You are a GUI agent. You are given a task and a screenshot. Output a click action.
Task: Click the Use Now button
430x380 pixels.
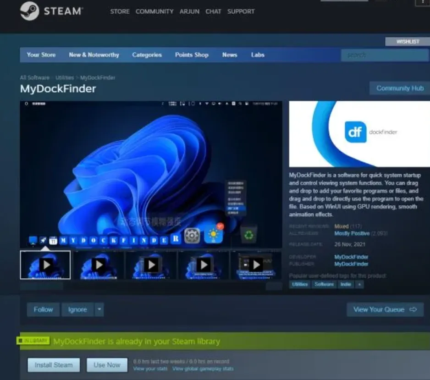click(107, 365)
